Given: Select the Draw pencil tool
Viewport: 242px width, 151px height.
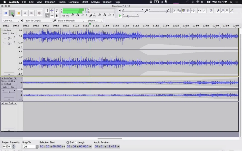Looking at the screenshot, I should (57, 11).
